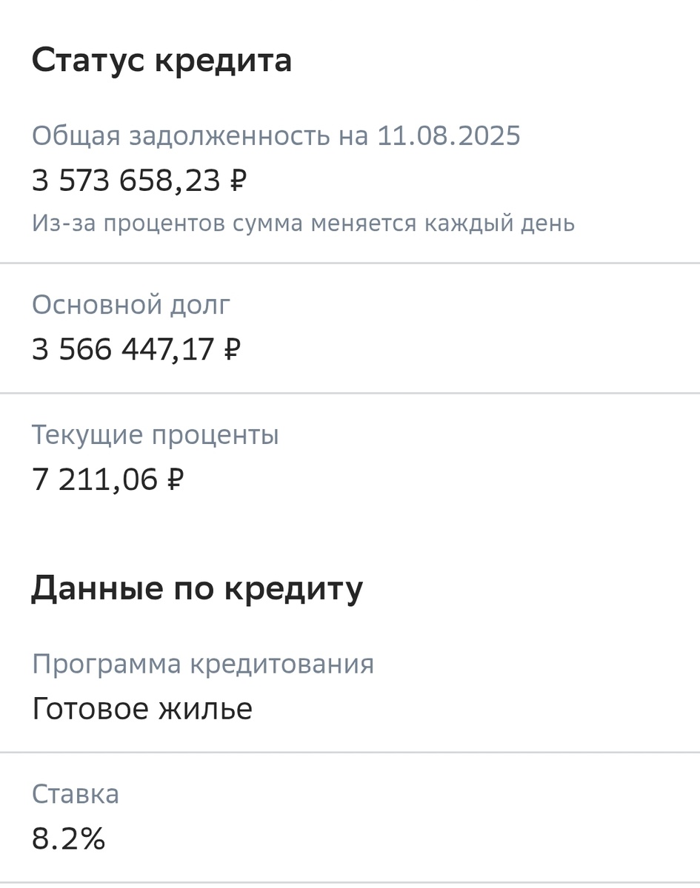Click the Статус кредита heading
The height and width of the screenshot is (888, 700).
point(161,59)
